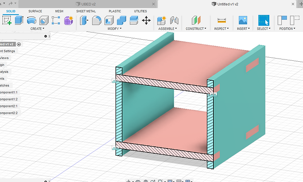Select Component1:2 in the browser
Viewport: 303px width, 182px height.
(x=9, y=99)
